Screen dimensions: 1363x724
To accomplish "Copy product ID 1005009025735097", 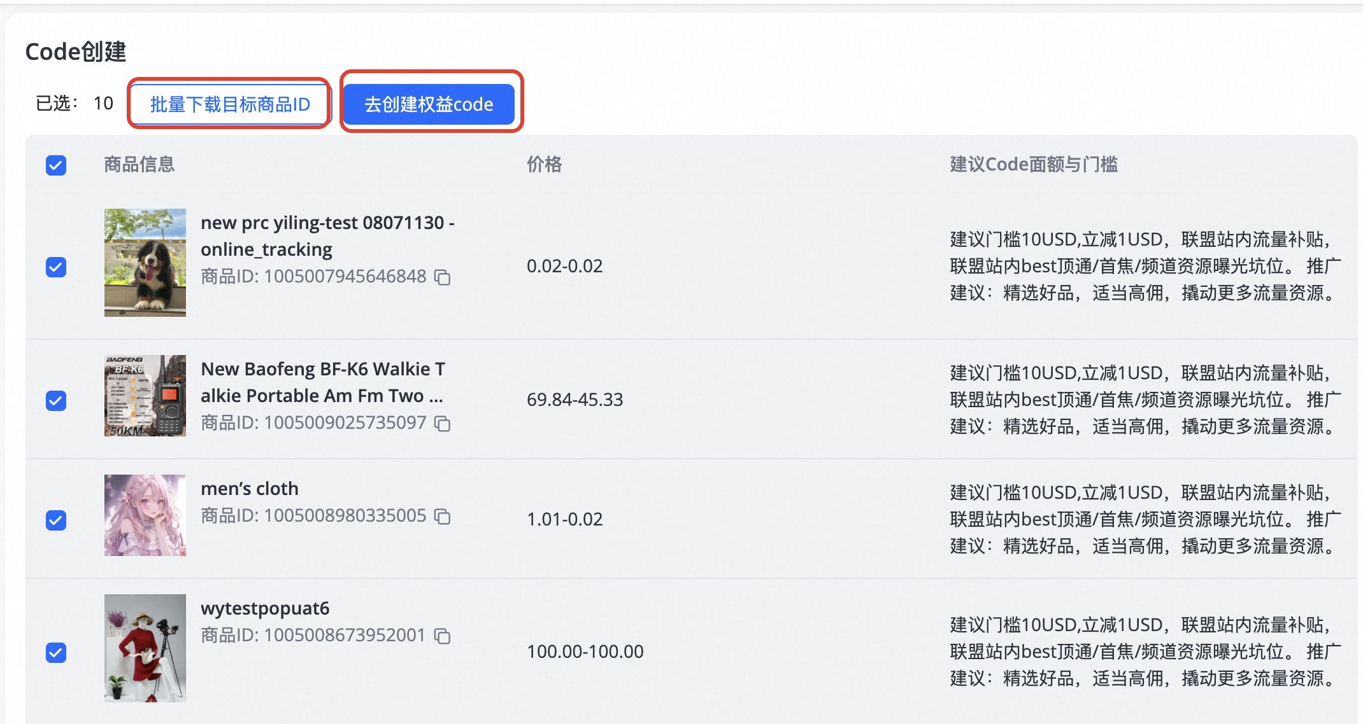I will [442, 424].
